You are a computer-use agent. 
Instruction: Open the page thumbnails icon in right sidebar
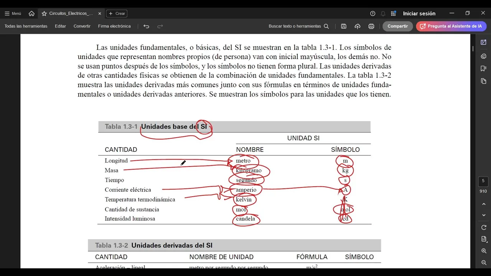pos(483,81)
